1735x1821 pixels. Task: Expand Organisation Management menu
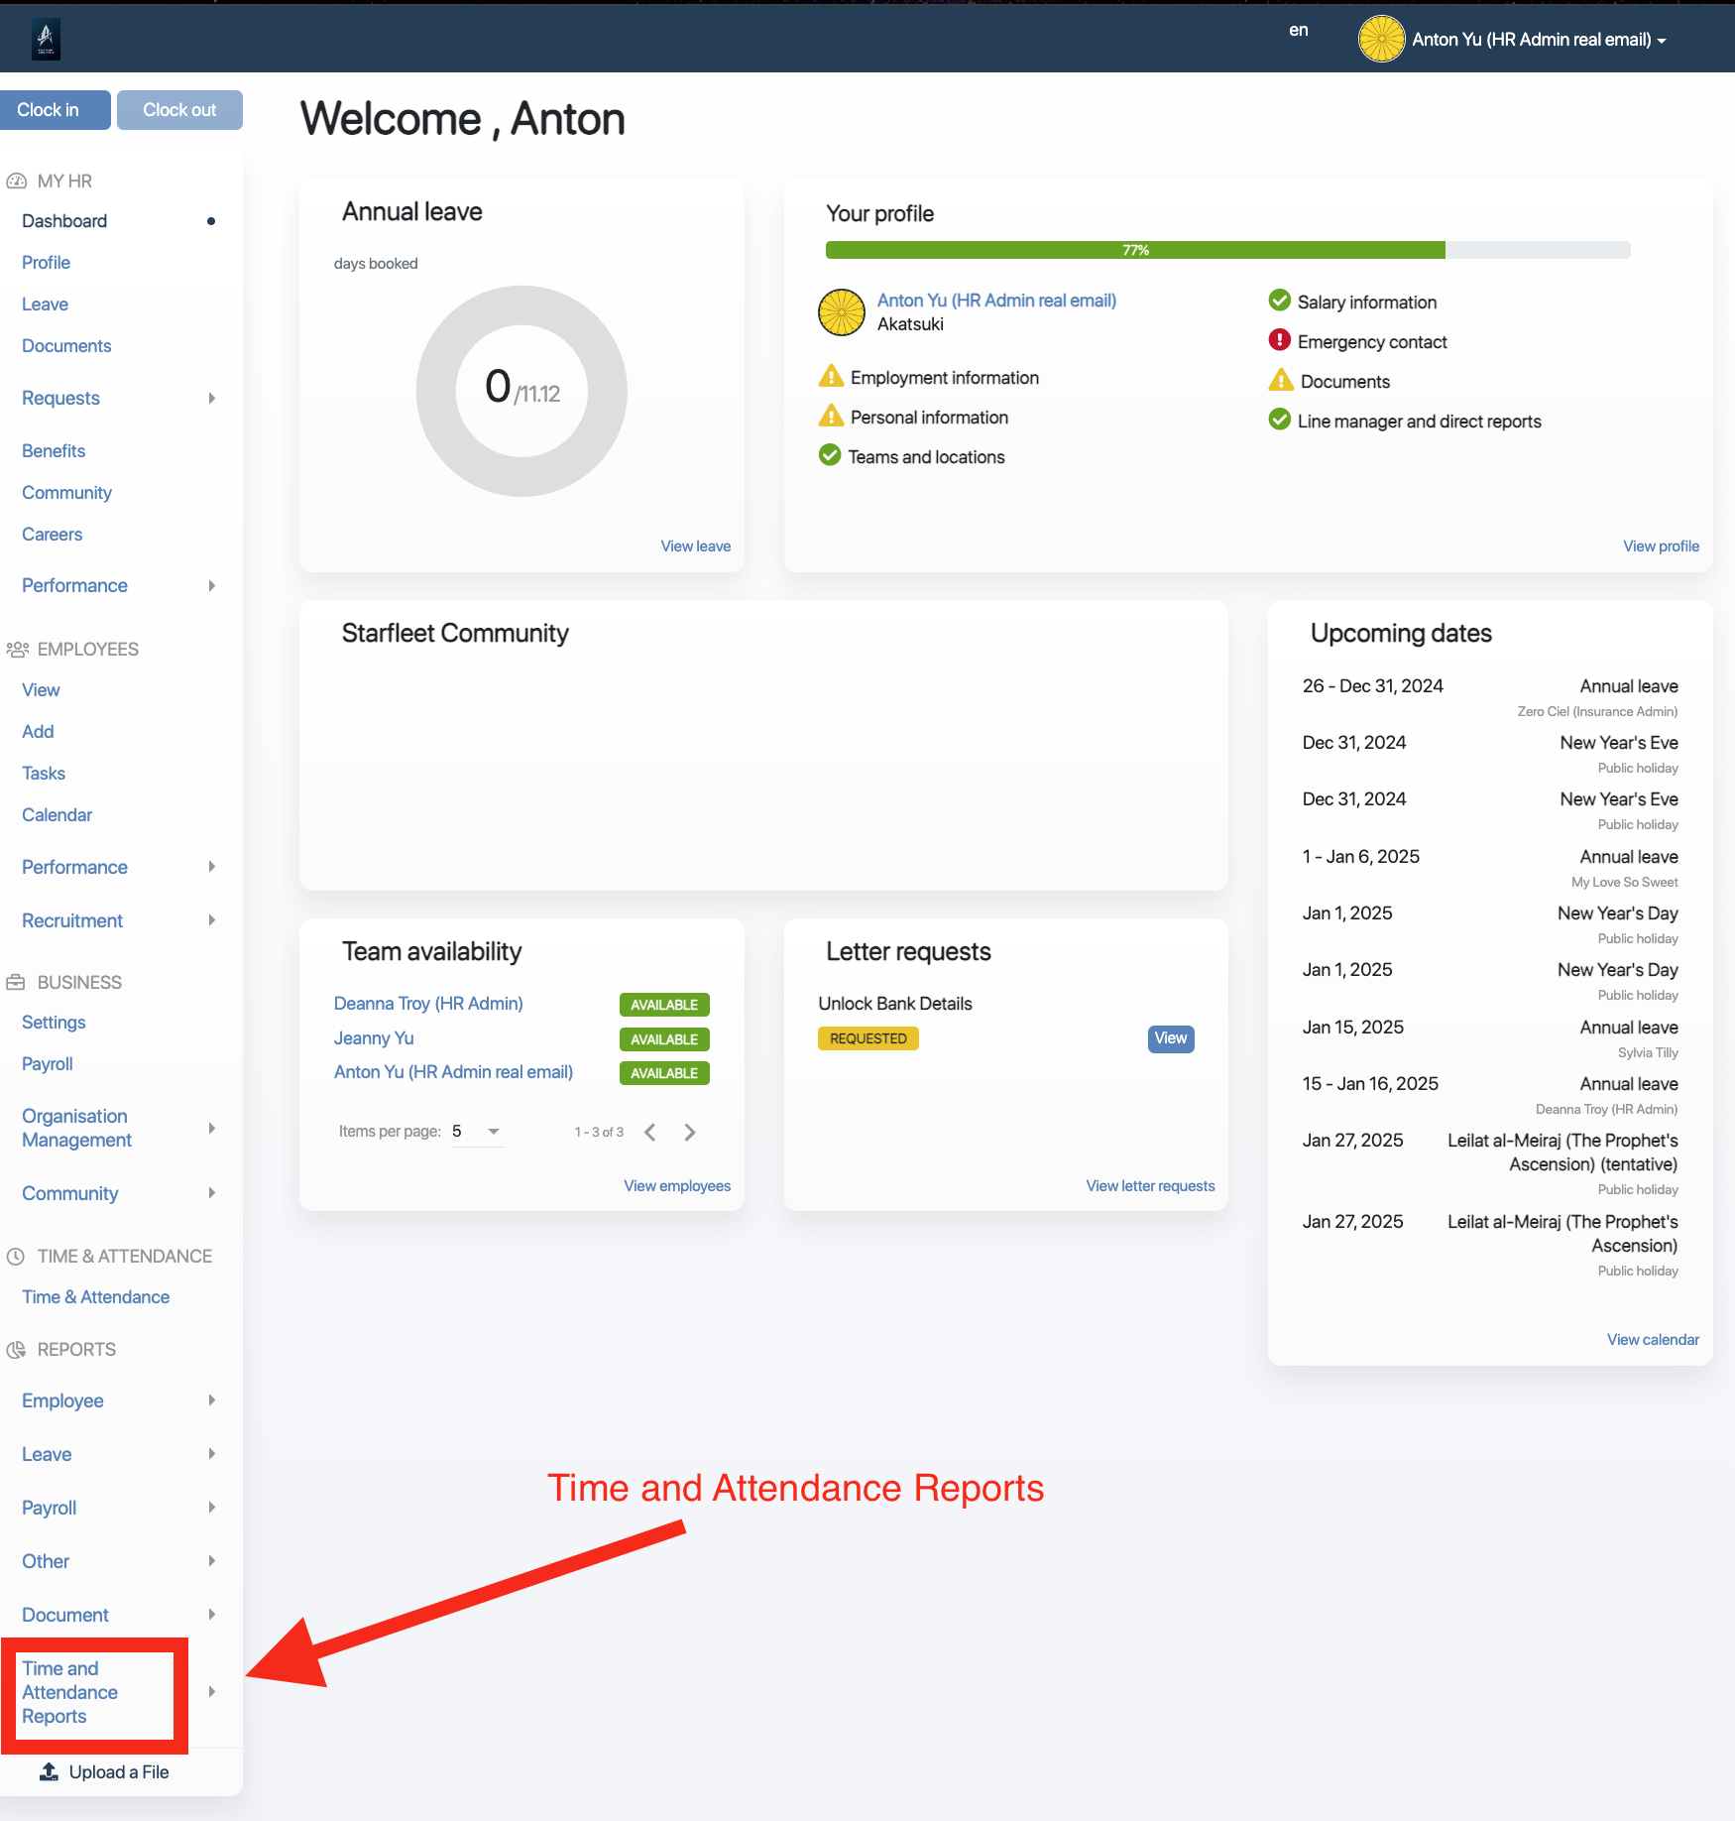tap(211, 1129)
